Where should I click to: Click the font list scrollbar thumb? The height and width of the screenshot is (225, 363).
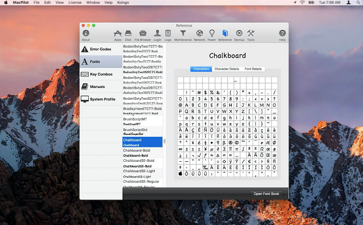[x=164, y=141]
